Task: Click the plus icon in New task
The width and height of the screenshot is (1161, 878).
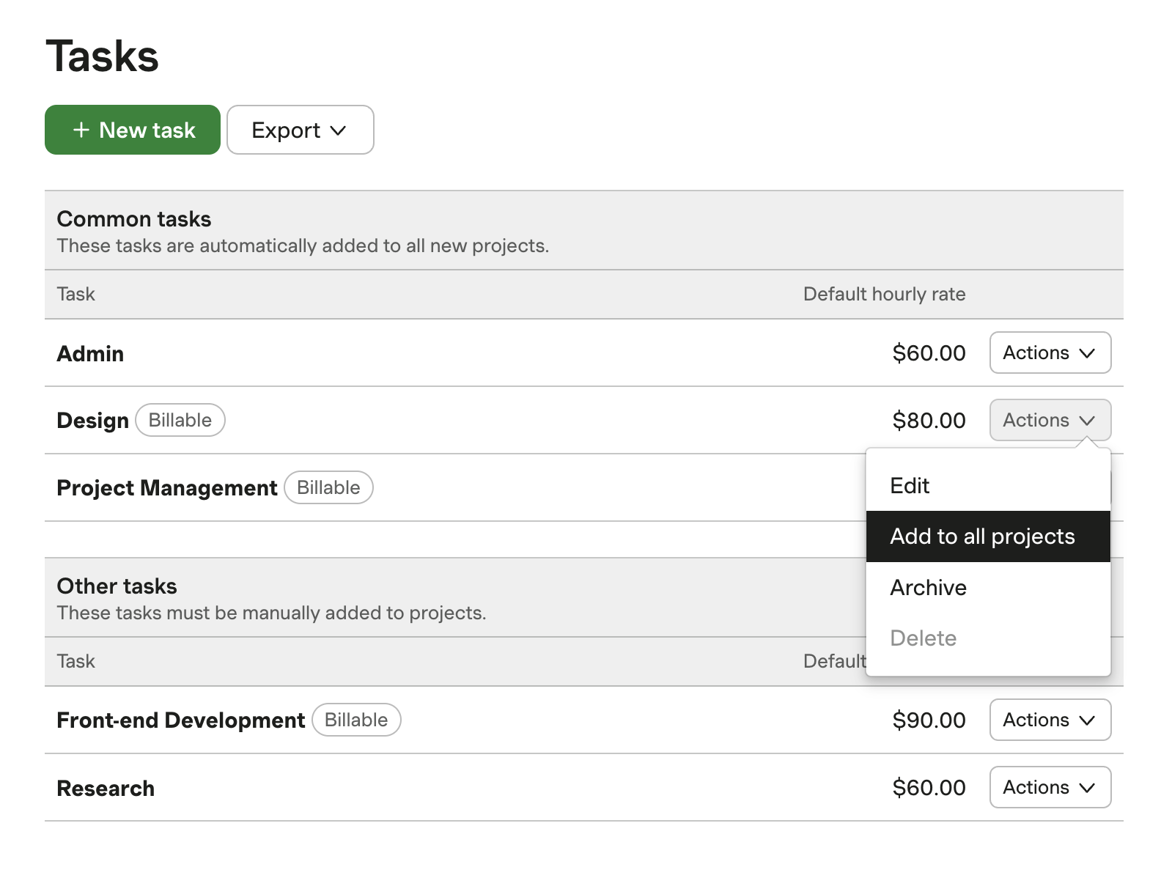Action: 81,130
